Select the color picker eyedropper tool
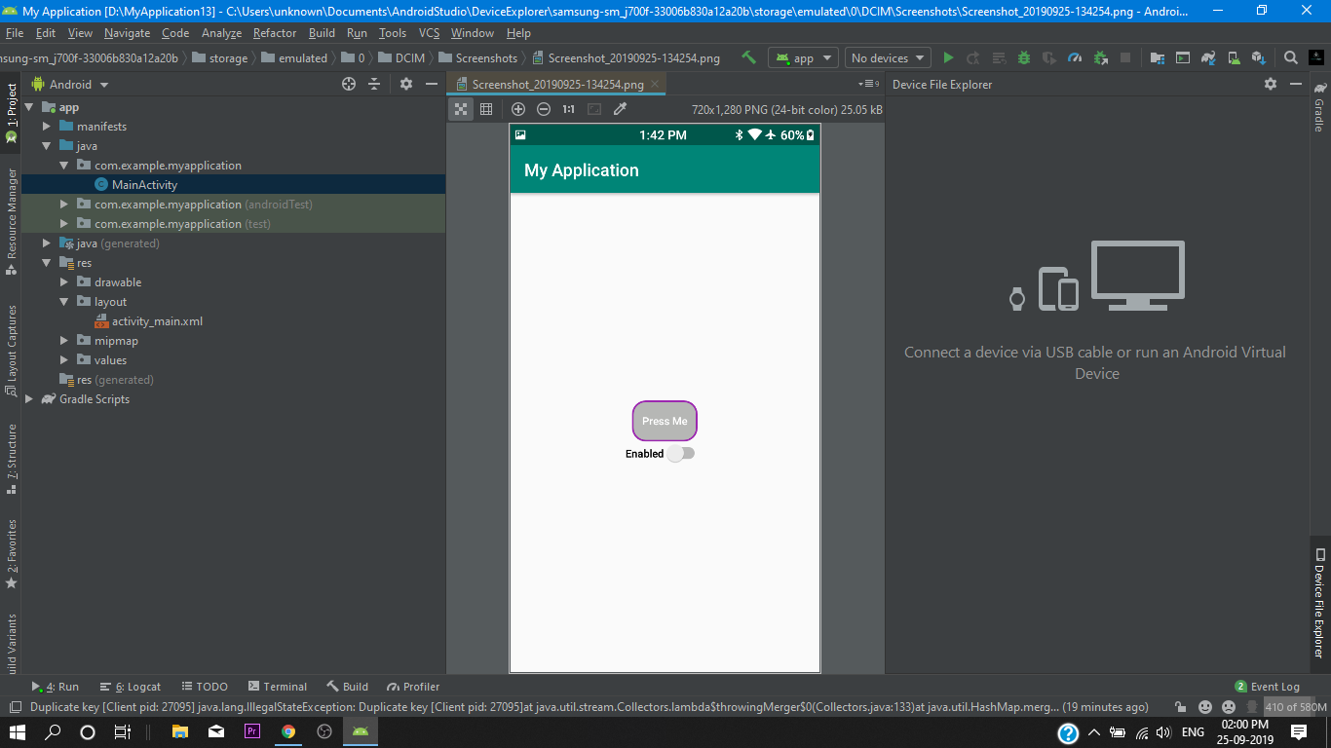Viewport: 1331px width, 748px height. coord(620,109)
